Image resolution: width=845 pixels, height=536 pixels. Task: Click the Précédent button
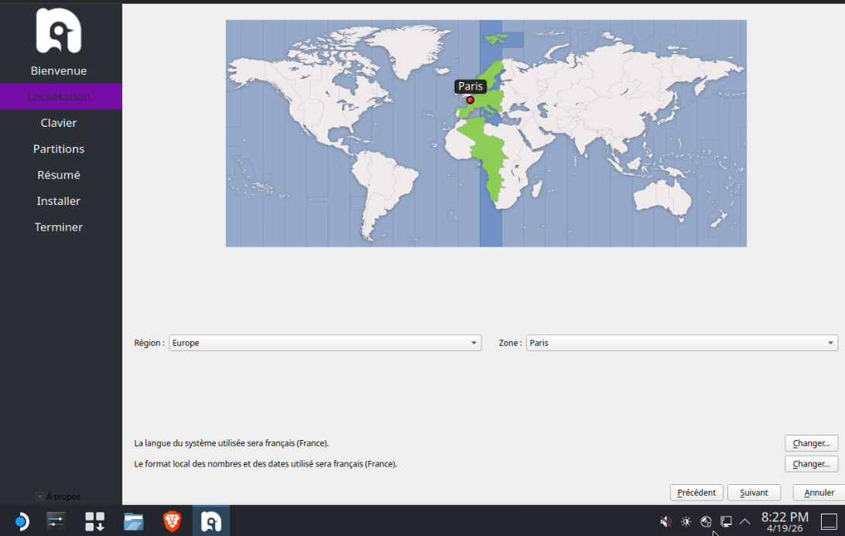(x=696, y=493)
